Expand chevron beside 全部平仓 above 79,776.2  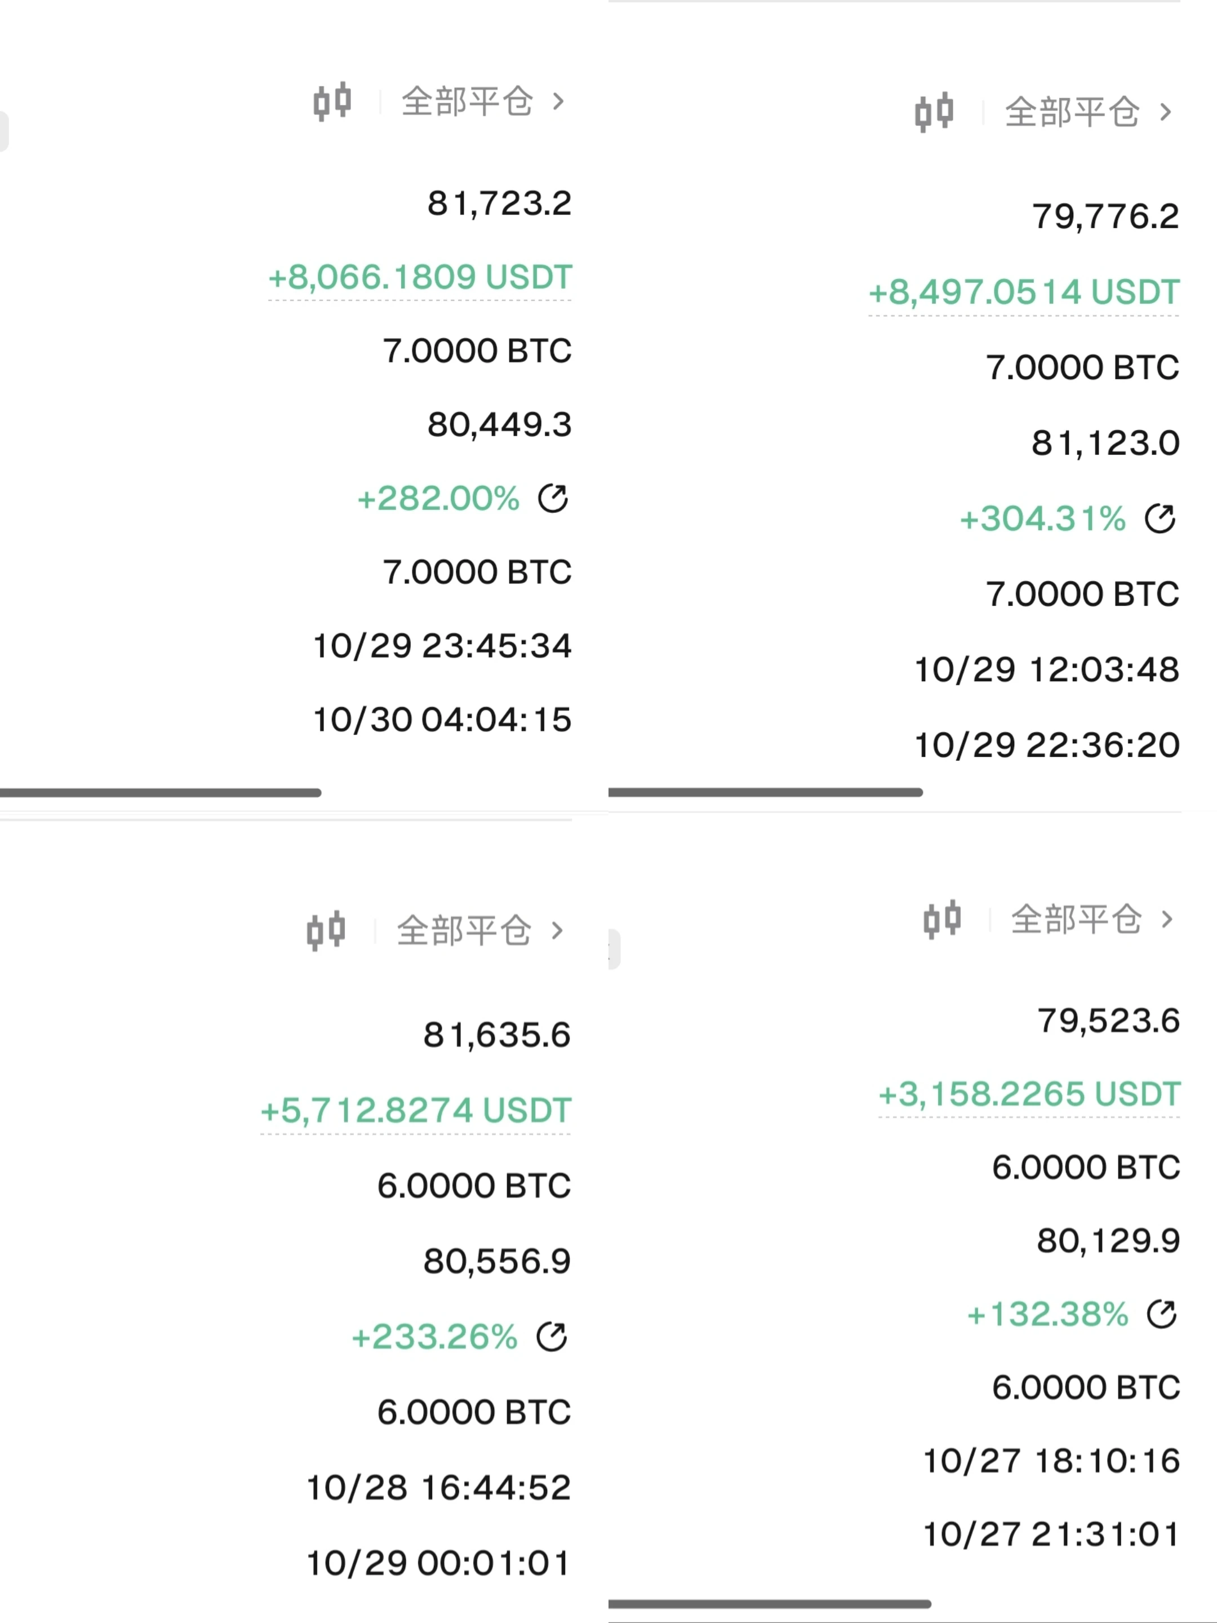[x=1166, y=112]
